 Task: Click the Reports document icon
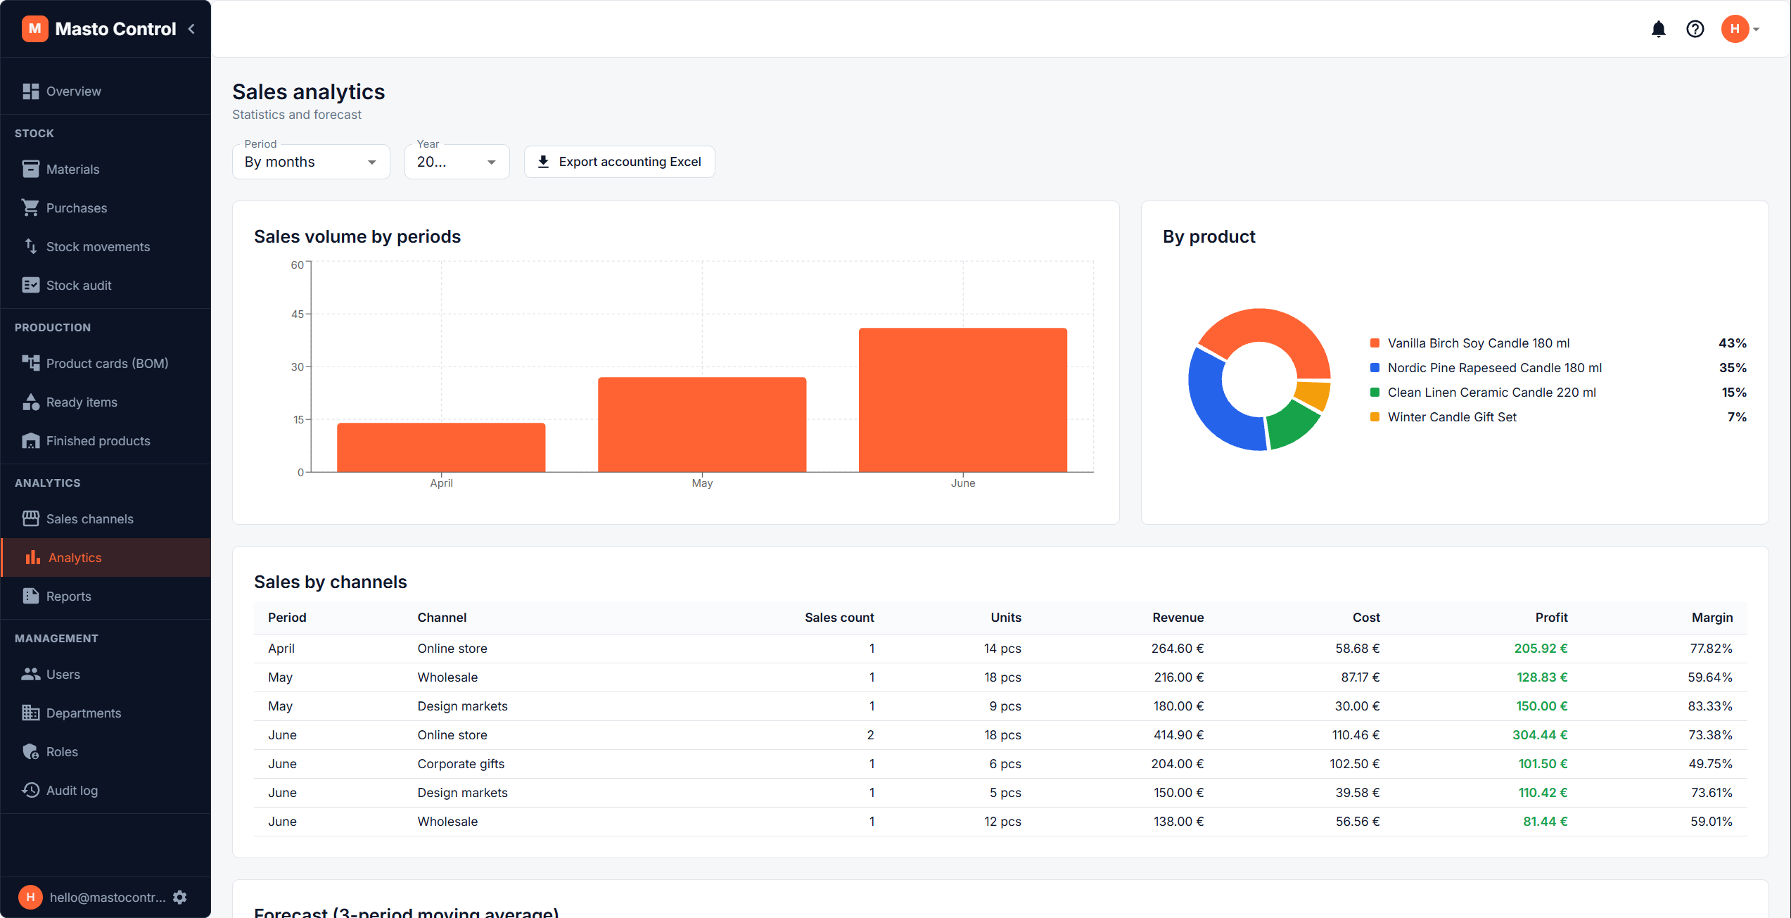[x=30, y=596]
